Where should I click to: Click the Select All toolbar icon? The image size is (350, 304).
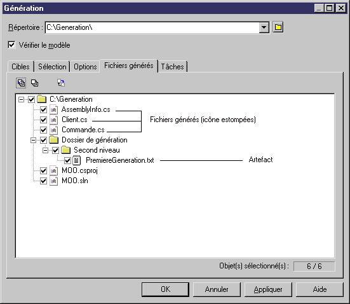coord(21,83)
